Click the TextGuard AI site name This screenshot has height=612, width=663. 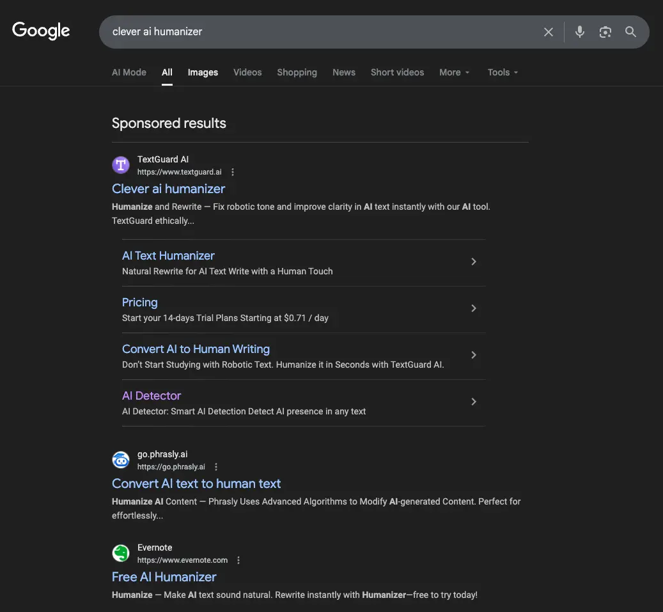point(163,159)
